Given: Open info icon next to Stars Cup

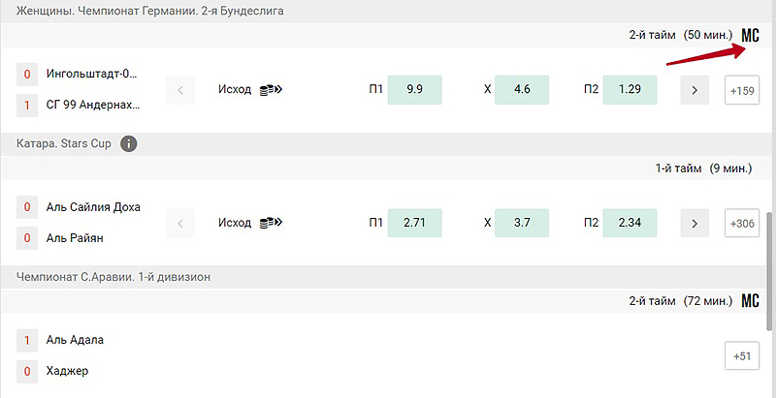Looking at the screenshot, I should coord(129,144).
